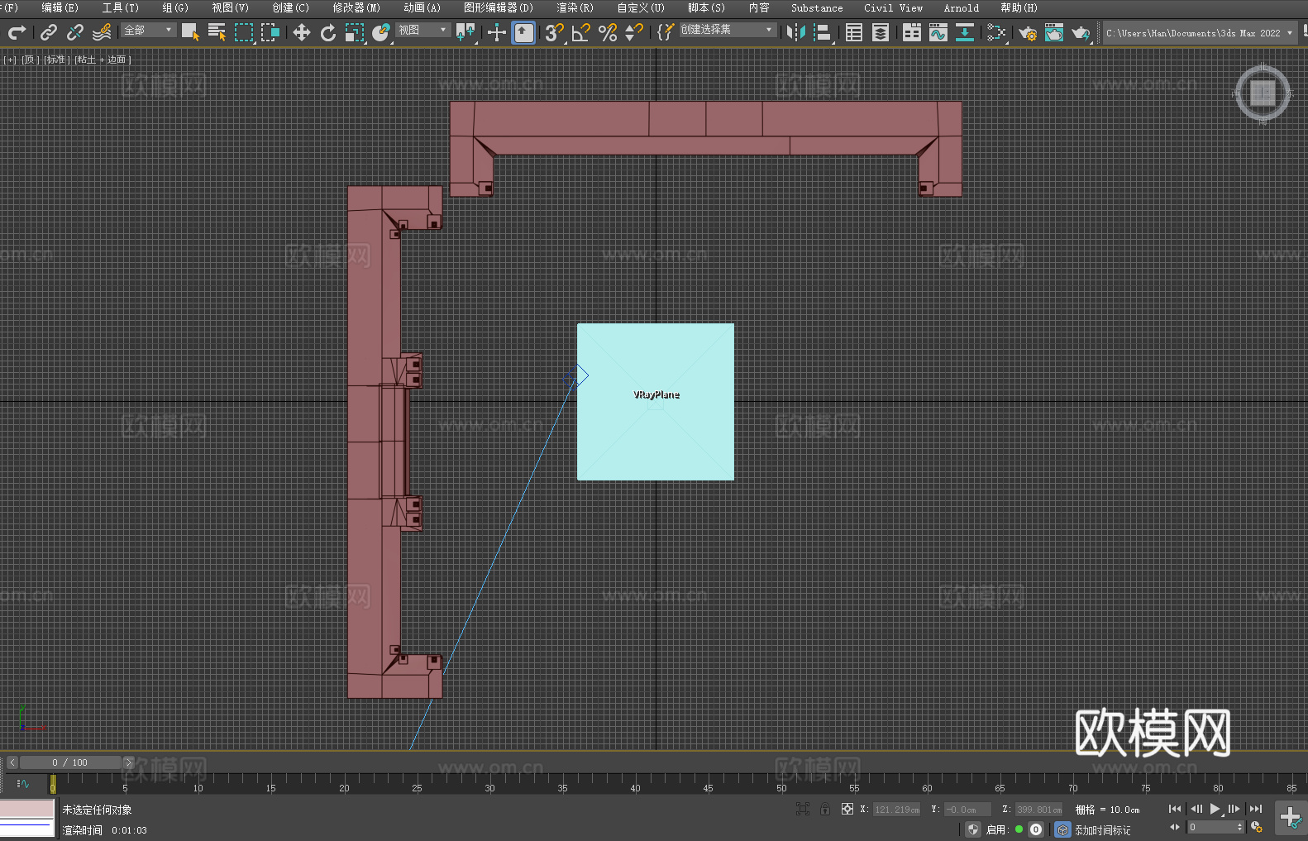Click Select and Manipulate crosshair icon
This screenshot has width=1308, height=841.
(x=497, y=32)
